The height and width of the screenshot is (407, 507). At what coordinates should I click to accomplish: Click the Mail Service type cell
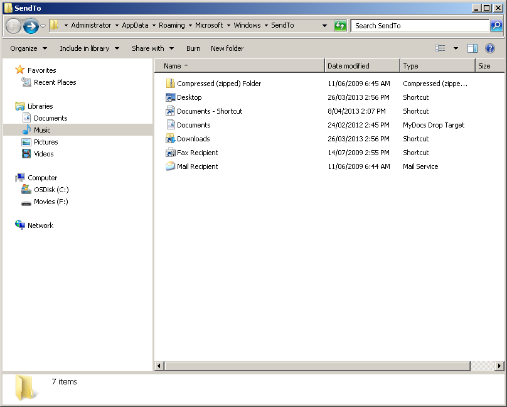point(420,166)
